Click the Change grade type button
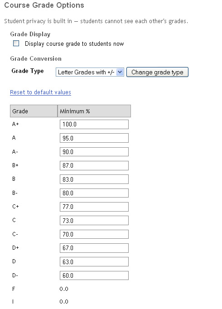The height and width of the screenshot is (309, 222). coord(157,72)
